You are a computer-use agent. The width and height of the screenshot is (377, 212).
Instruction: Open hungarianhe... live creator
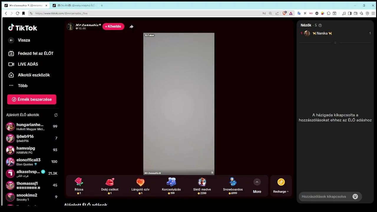[32, 127]
